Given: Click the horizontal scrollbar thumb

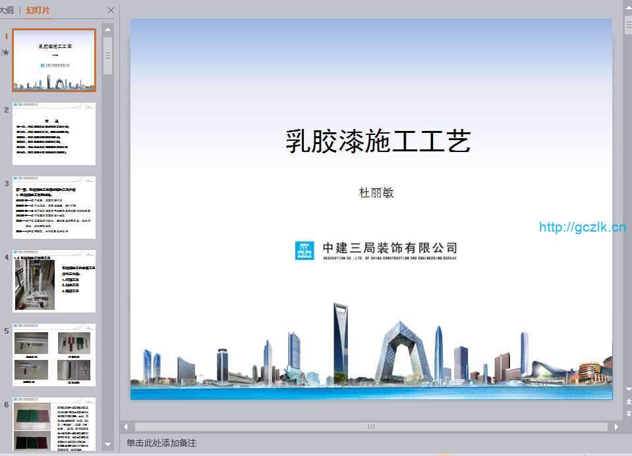Looking at the screenshot, I should (x=371, y=426).
